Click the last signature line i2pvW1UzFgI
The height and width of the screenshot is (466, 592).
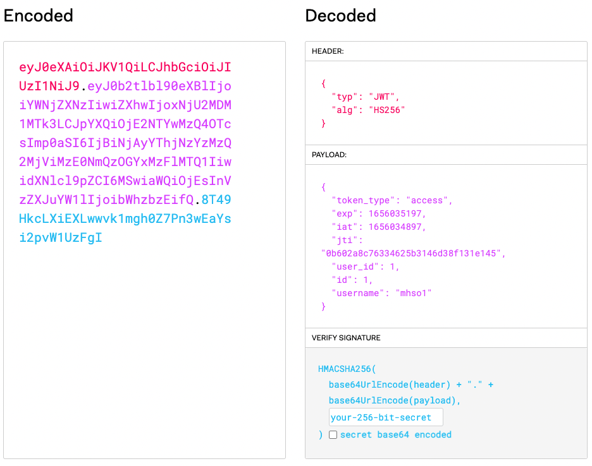[x=61, y=237]
